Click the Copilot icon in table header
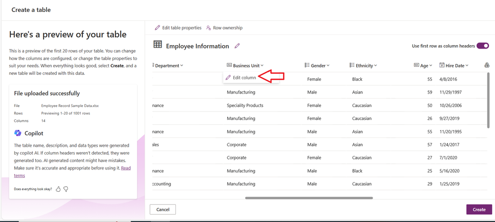Image resolution: width=495 pixels, height=222 pixels. point(487,65)
